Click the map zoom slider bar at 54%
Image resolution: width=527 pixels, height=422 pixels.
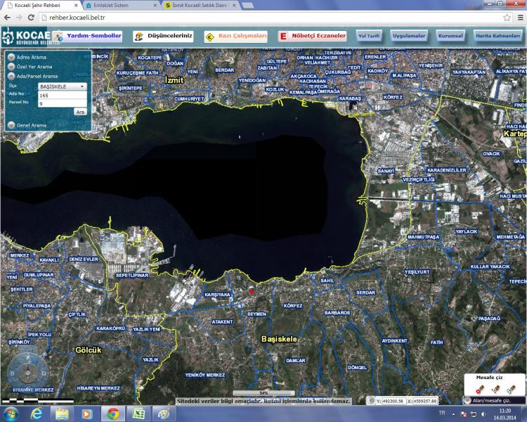[263, 392]
